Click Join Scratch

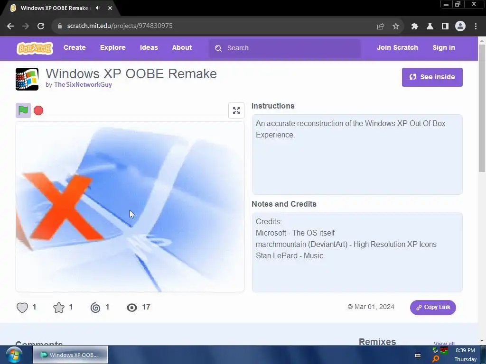click(397, 48)
